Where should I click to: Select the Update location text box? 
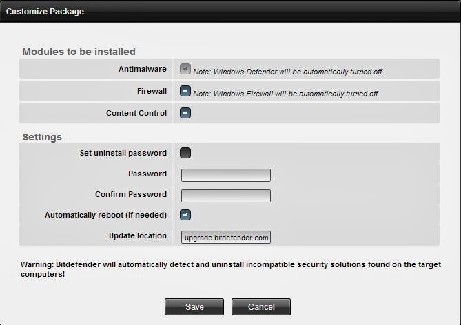[226, 237]
